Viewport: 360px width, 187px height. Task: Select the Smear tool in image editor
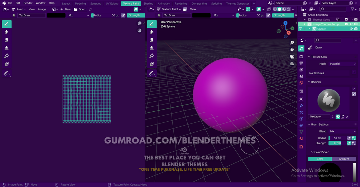point(7,40)
